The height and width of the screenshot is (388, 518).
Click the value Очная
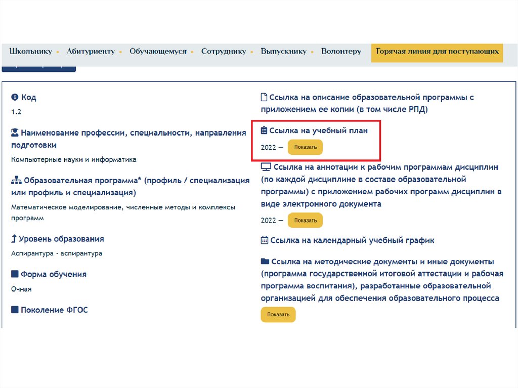pyautogui.click(x=21, y=289)
